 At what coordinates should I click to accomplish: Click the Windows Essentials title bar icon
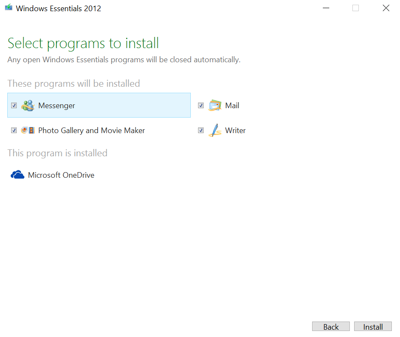(x=9, y=7)
